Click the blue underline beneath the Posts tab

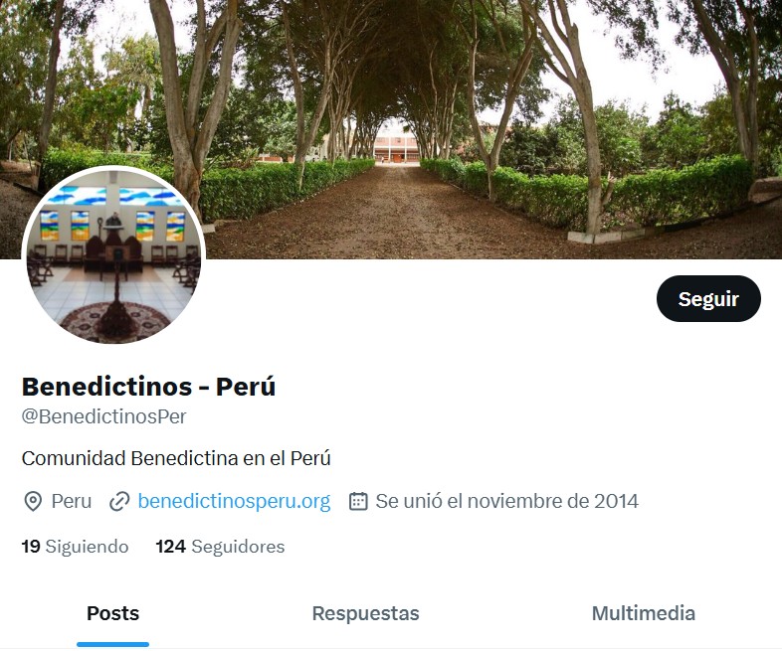tap(113, 644)
